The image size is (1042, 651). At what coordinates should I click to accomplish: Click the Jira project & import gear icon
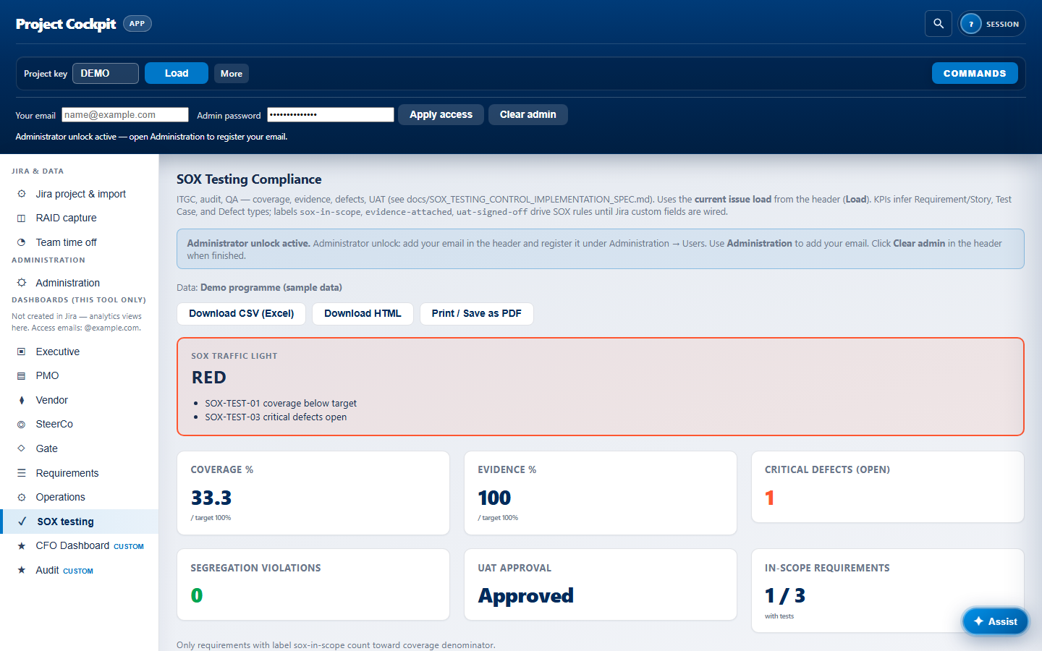pyautogui.click(x=22, y=194)
